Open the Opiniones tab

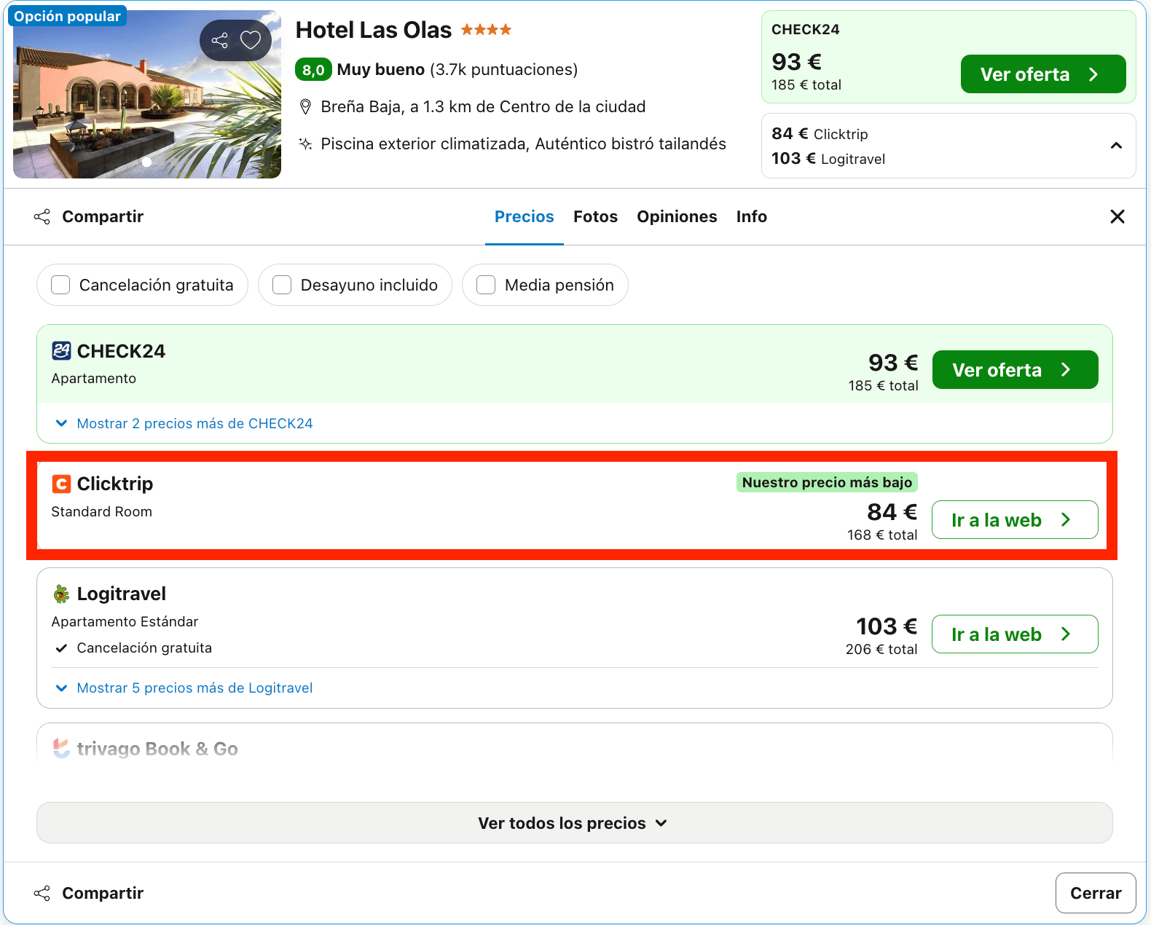tap(677, 216)
